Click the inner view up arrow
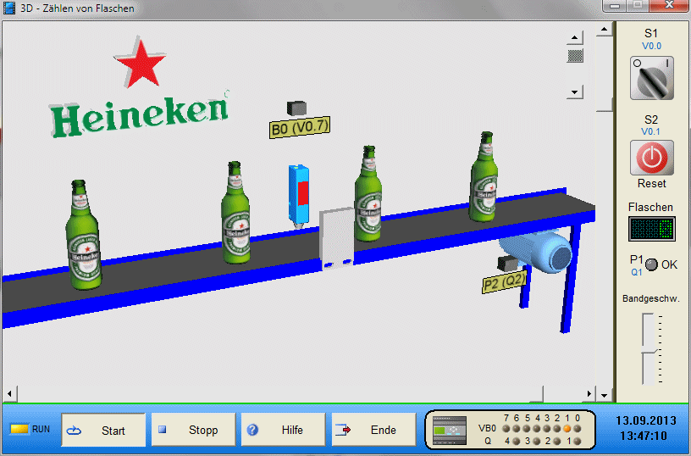Screen dimensions: 691x456 [x=575, y=38]
